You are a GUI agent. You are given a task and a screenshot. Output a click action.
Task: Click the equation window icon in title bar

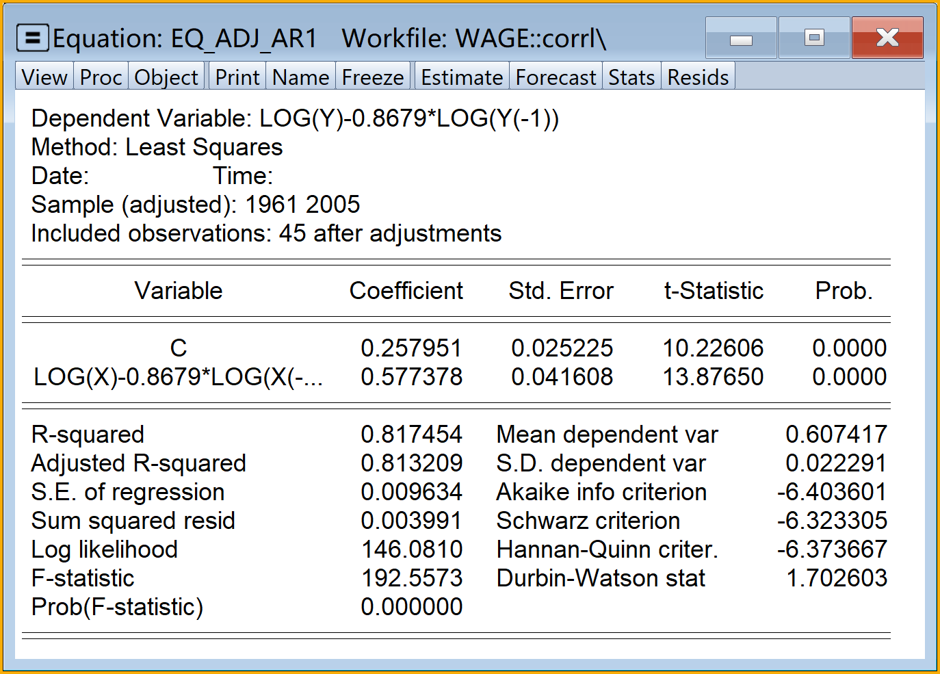pyautogui.click(x=32, y=38)
